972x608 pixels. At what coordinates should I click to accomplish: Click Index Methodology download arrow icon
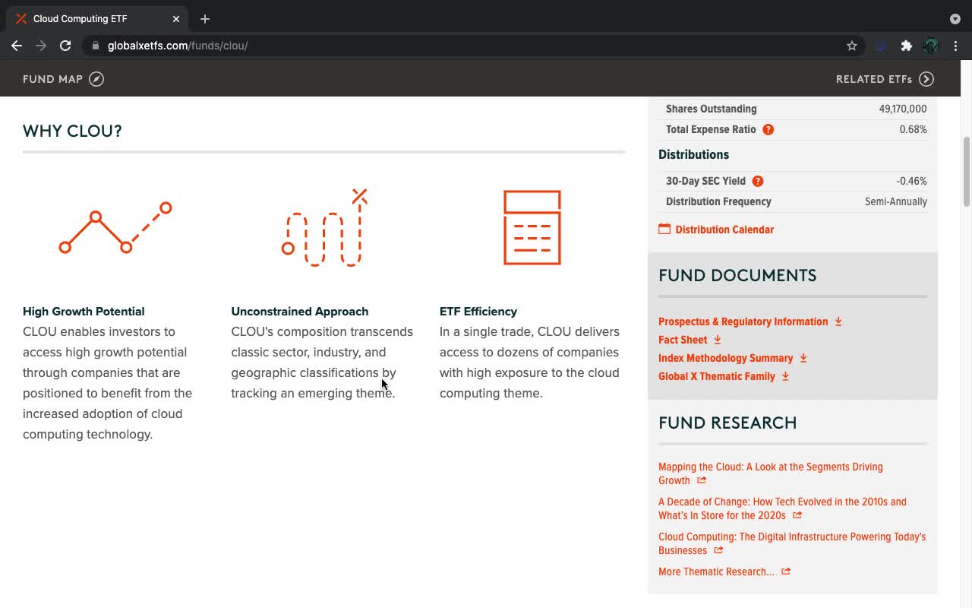point(803,358)
